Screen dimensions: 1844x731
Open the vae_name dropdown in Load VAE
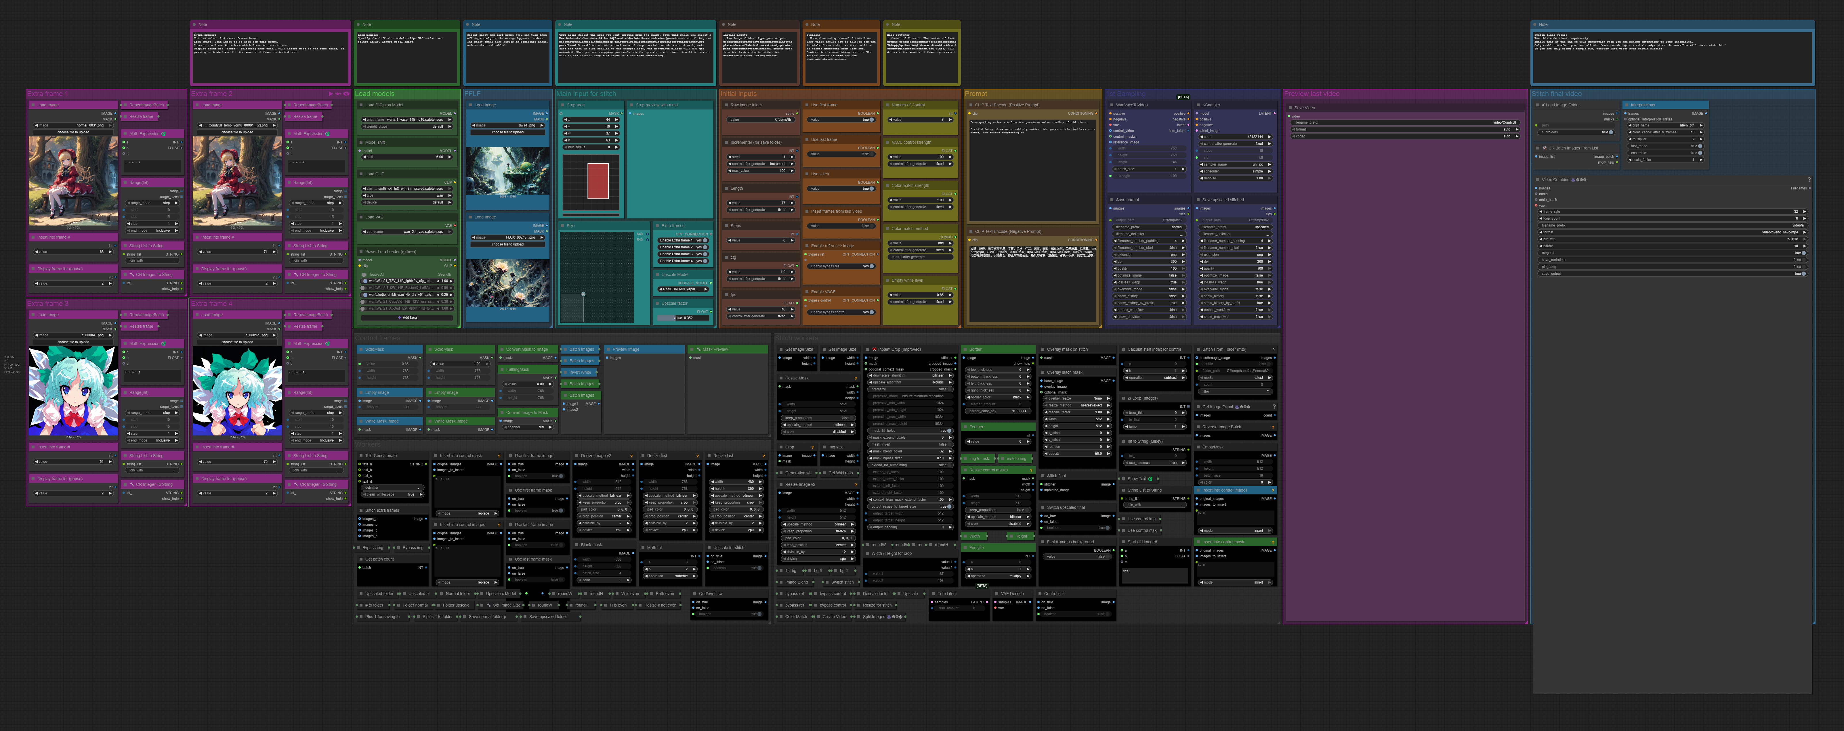pyautogui.click(x=408, y=232)
